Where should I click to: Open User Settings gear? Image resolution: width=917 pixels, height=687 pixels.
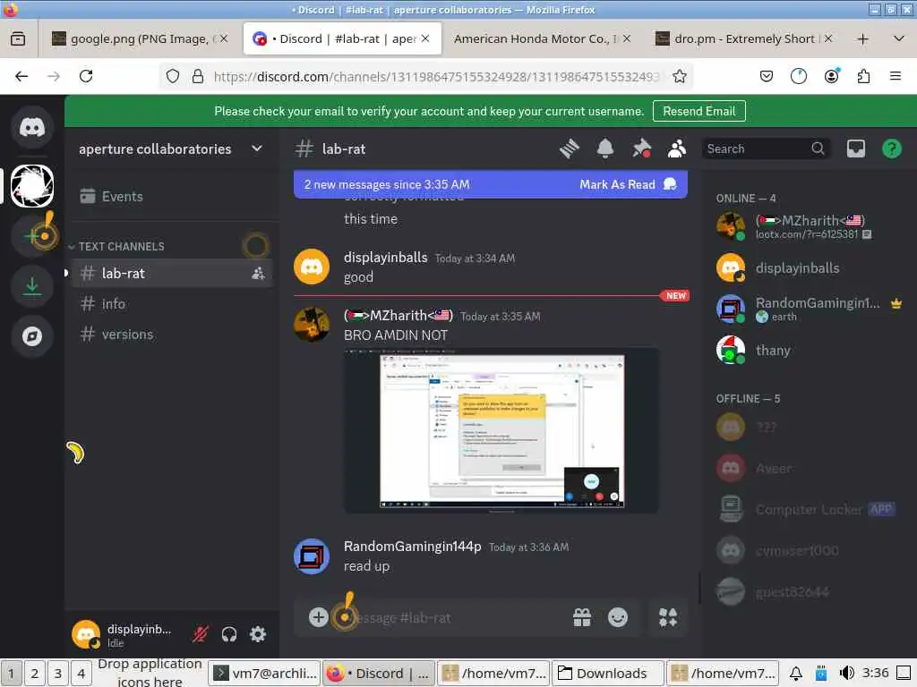click(x=258, y=634)
